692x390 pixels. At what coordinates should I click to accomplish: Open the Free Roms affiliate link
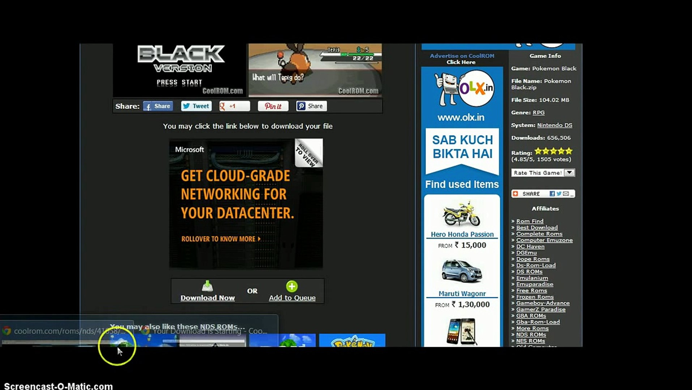point(531,291)
